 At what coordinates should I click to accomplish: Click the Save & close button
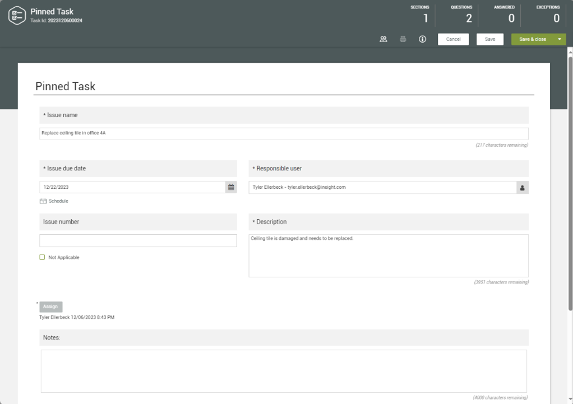pos(532,39)
